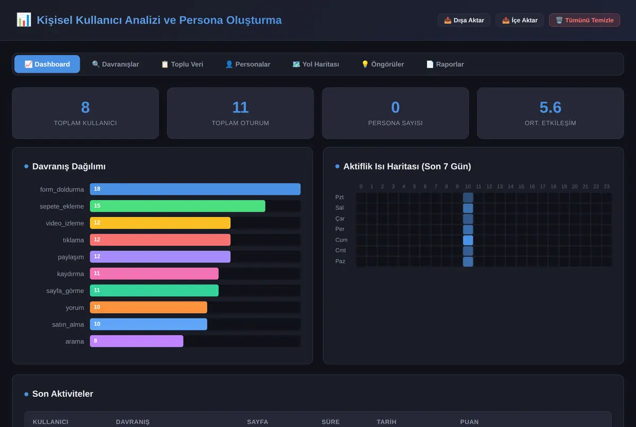This screenshot has height=427, width=636.
Task: Click the orange yorum bar
Action: coord(148,307)
